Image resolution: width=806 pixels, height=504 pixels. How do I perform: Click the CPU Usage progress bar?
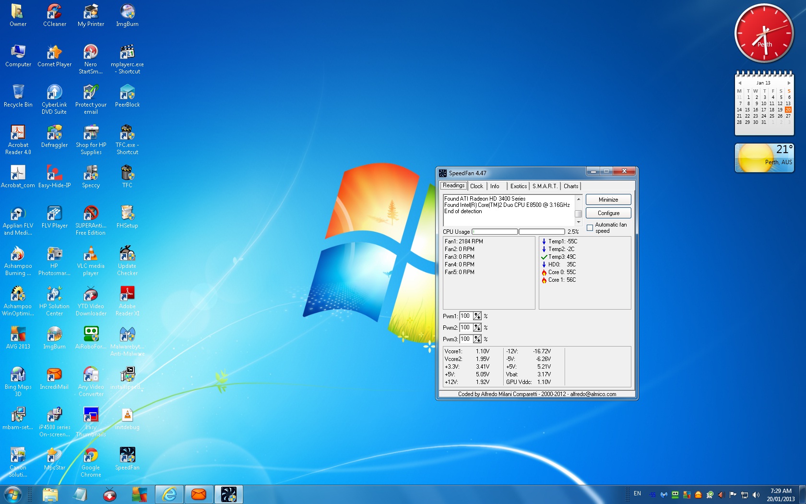pyautogui.click(x=495, y=232)
